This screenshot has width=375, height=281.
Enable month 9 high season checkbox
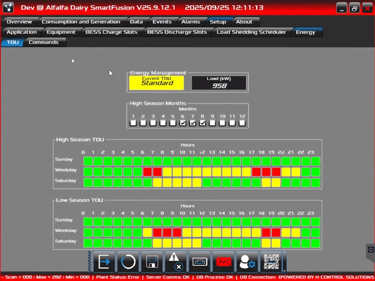pyautogui.click(x=212, y=123)
